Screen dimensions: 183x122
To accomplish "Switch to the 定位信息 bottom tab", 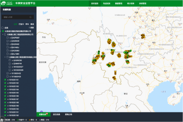I will 57,114.
